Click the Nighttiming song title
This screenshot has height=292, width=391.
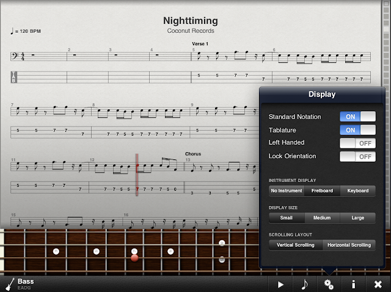(x=191, y=21)
